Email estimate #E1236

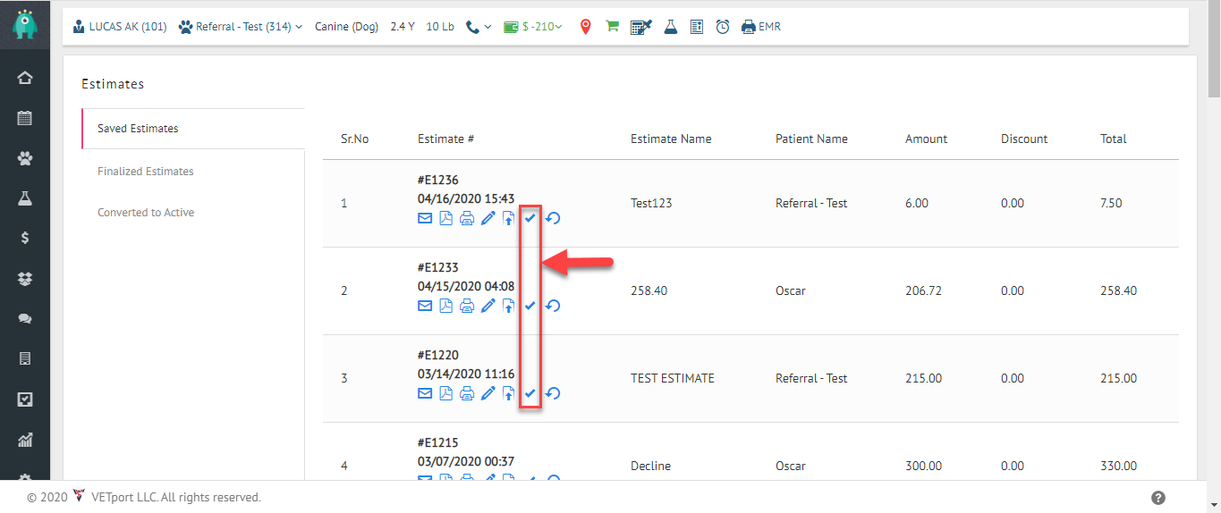pyautogui.click(x=425, y=218)
